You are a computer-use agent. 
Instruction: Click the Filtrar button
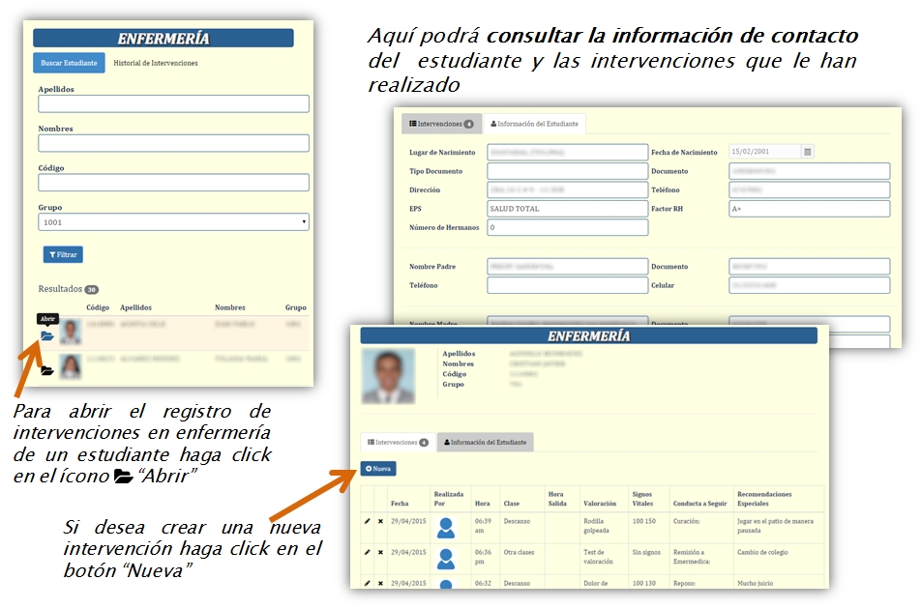tap(63, 254)
